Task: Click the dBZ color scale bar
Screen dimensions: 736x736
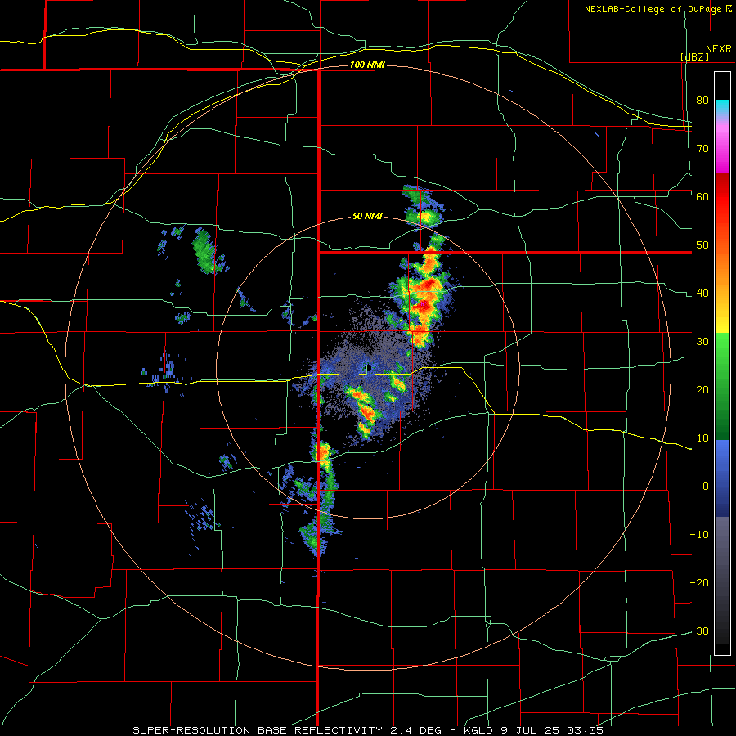Action: tap(722, 363)
